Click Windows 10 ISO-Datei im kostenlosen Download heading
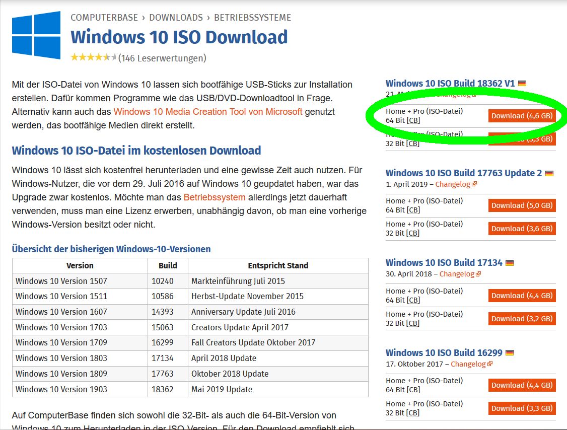 point(136,151)
